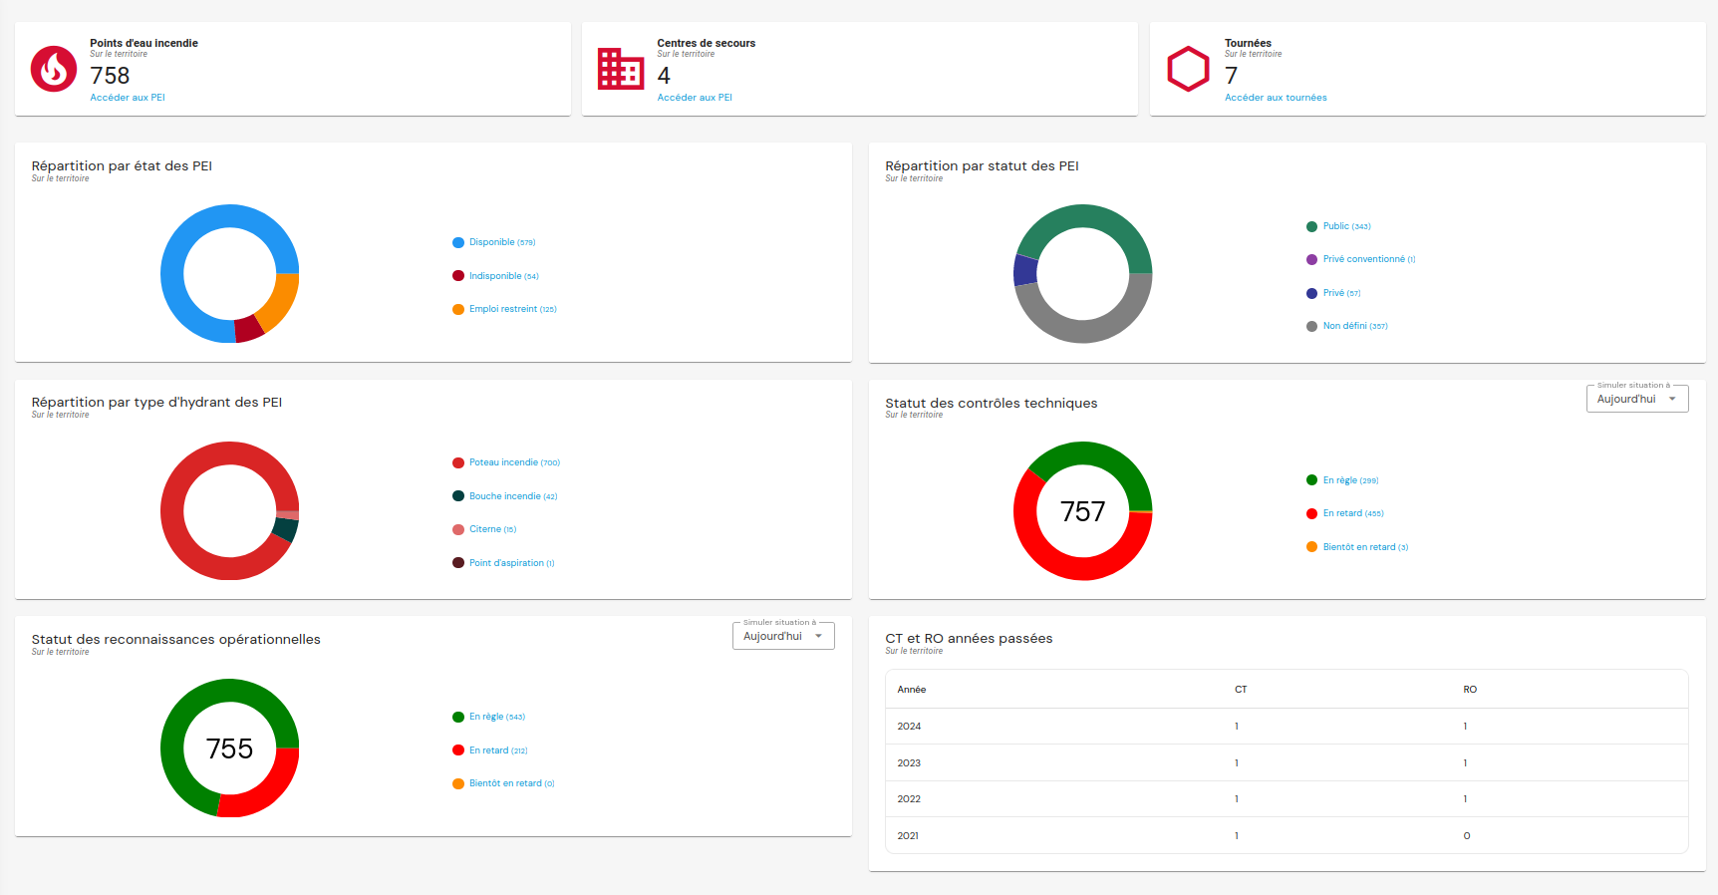1718x895 pixels.
Task: Click the Répartition par état des PEI title
Action: coord(122,166)
